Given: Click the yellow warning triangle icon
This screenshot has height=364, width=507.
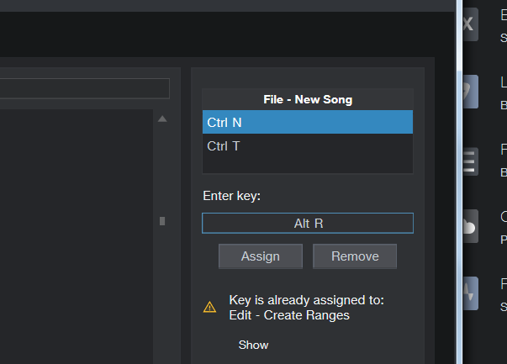Looking at the screenshot, I should click(x=209, y=307).
